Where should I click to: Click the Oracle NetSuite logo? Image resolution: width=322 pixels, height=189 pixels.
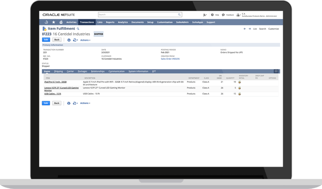(59, 15)
